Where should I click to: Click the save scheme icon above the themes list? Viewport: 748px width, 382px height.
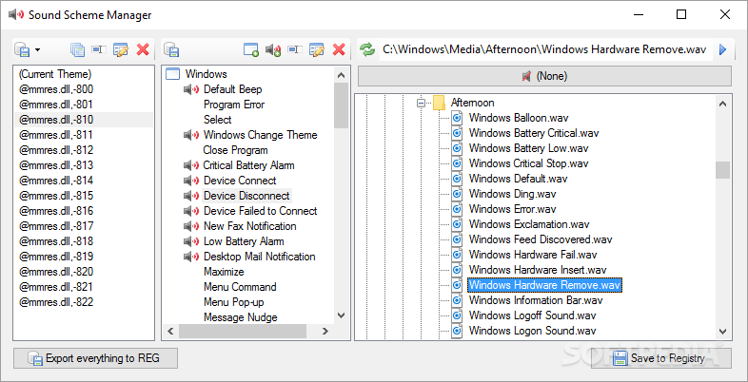pyautogui.click(x=22, y=49)
